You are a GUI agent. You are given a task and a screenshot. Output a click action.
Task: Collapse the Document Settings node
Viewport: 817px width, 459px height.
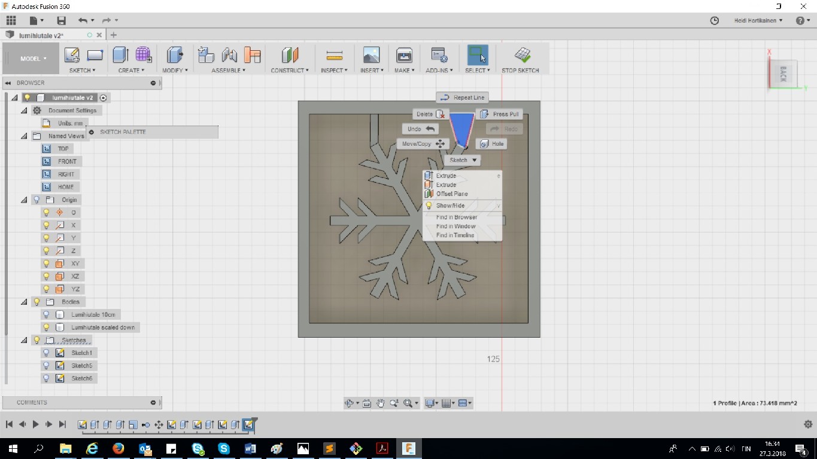coord(24,111)
